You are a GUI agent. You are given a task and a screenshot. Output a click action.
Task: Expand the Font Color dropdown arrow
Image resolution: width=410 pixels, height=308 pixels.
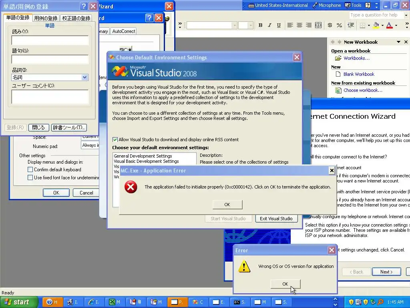pyautogui.click(x=396, y=25)
